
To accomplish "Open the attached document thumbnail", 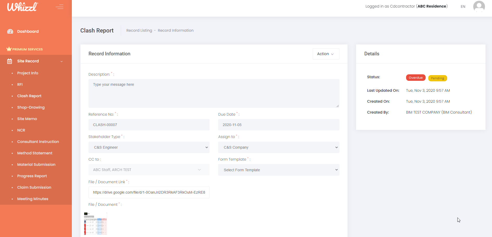I will [x=96, y=223].
